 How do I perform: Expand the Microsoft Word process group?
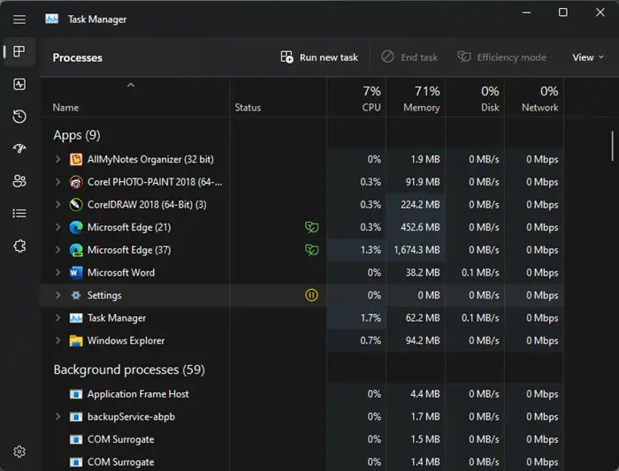pyautogui.click(x=57, y=272)
